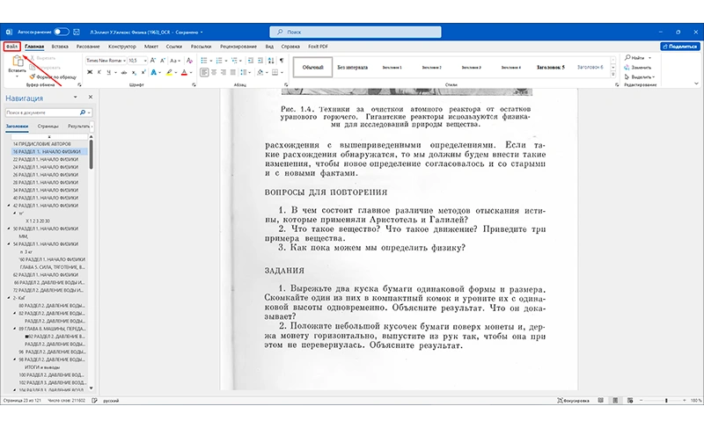This screenshot has height=428, width=704.
Task: Switch to the Макет ribbon tab
Action: [151, 47]
